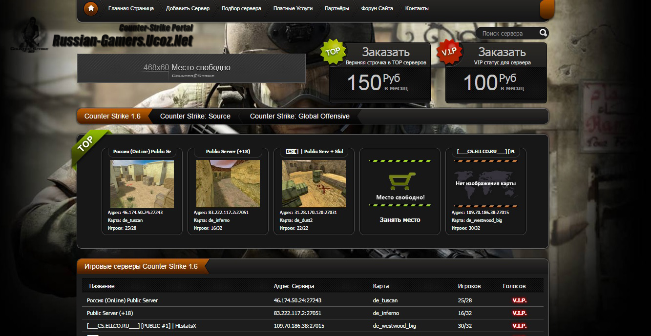The width and height of the screenshot is (651, 336).
Task: Click Место свободно! text in empty slot
Action: pyautogui.click(x=400, y=198)
